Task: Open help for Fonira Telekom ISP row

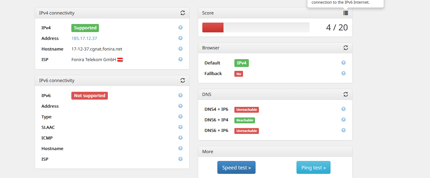Action: [x=180, y=59]
